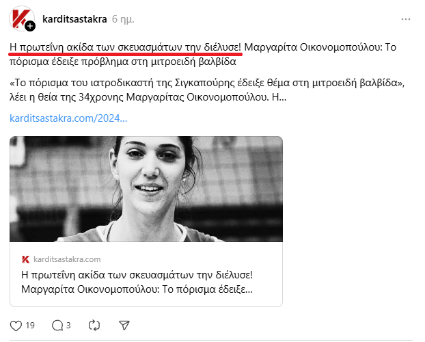Open the article preview photo
Image resolution: width=425 pixels, height=342 pixels.
146,189
